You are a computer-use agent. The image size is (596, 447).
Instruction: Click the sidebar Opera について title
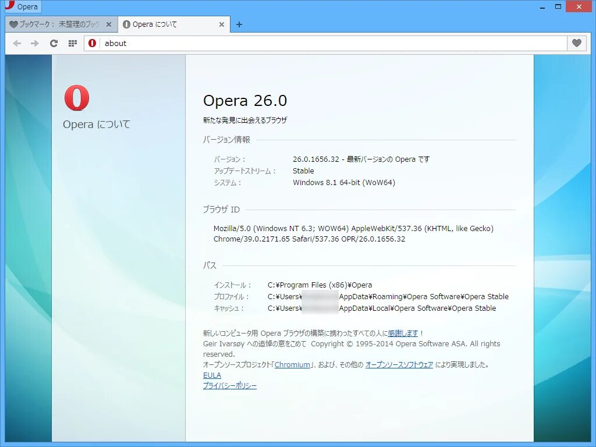97,125
